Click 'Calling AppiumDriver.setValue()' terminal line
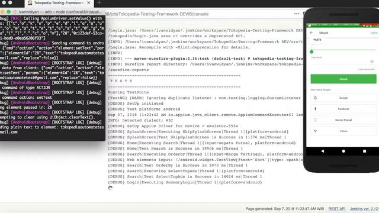Screen dimensions: 379x213 pyautogui.click(x=51, y=18)
